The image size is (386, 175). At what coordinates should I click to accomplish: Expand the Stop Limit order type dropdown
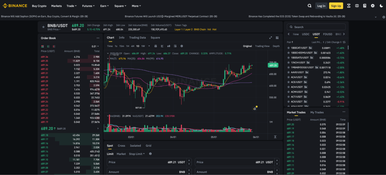tap(137, 154)
